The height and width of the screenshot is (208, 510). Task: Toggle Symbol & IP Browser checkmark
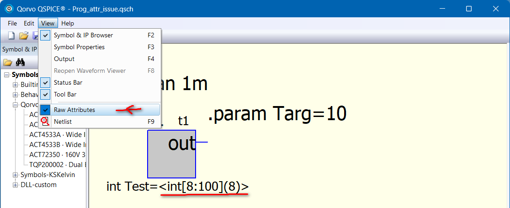click(x=45, y=35)
